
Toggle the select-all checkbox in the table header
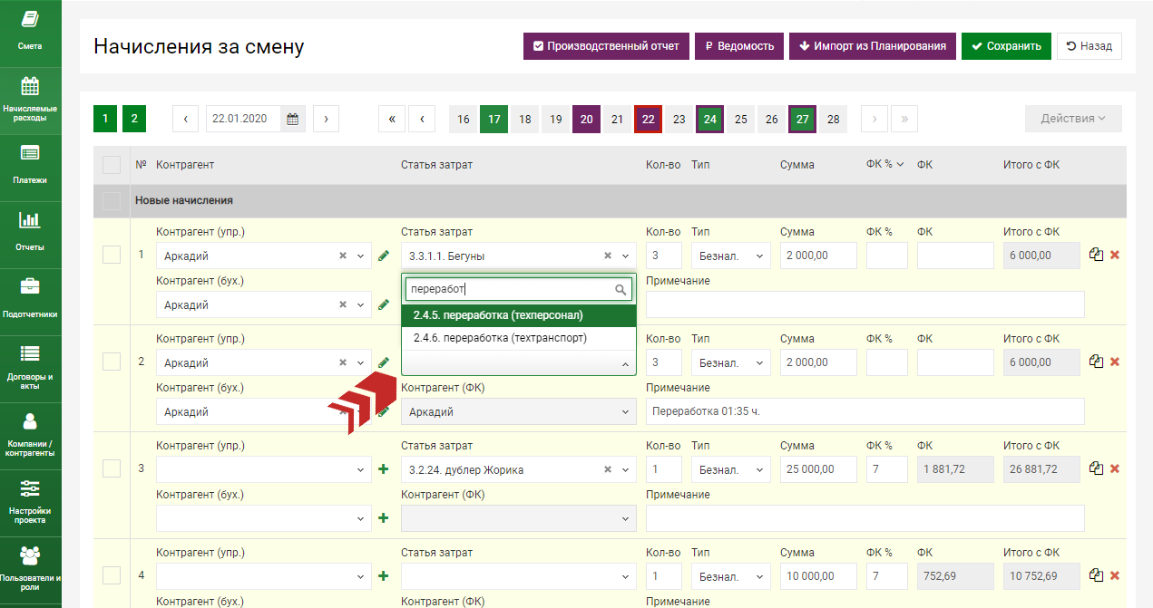tap(112, 165)
